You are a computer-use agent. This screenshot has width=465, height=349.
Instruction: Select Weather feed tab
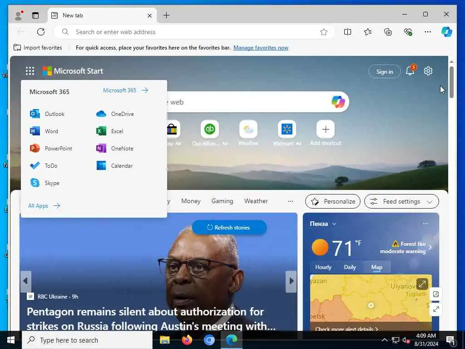point(256,201)
